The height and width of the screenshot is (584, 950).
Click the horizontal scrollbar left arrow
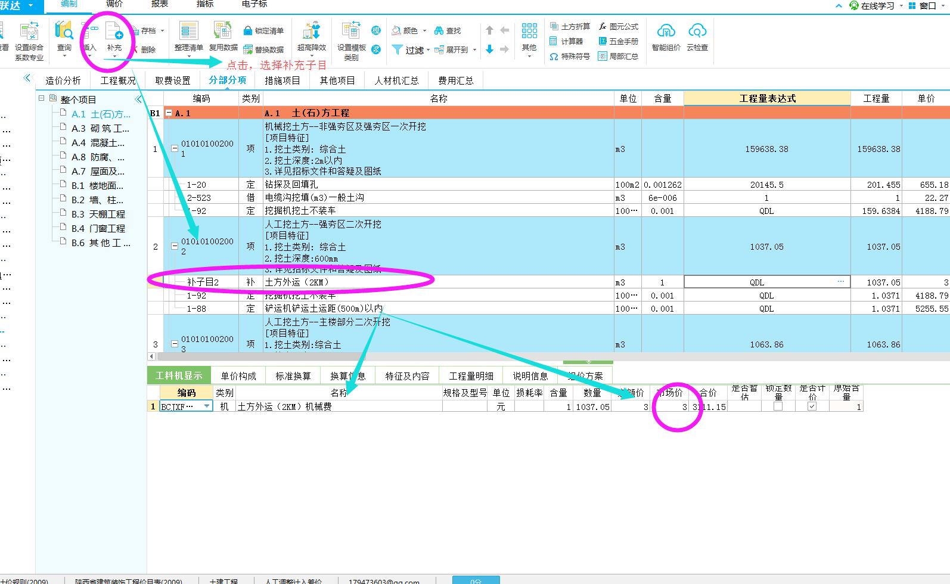(152, 356)
